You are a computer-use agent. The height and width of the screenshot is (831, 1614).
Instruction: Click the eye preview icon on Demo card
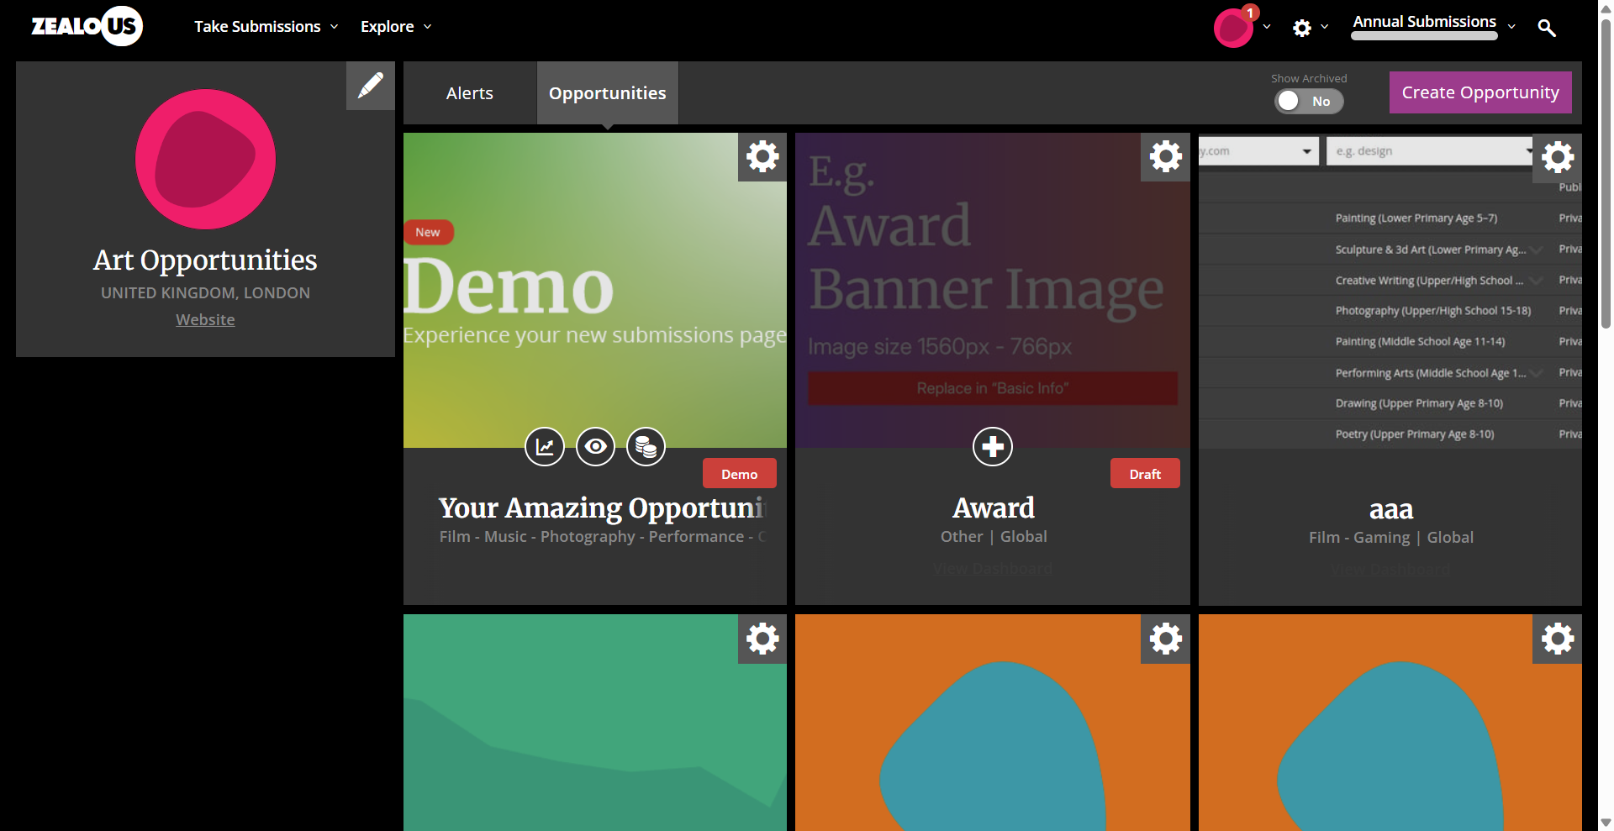tap(595, 446)
